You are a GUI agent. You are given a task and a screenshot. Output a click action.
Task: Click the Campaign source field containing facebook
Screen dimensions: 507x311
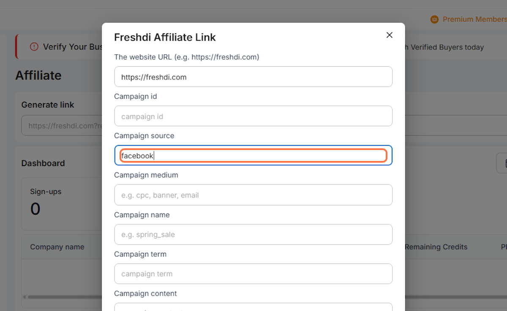coord(253,155)
